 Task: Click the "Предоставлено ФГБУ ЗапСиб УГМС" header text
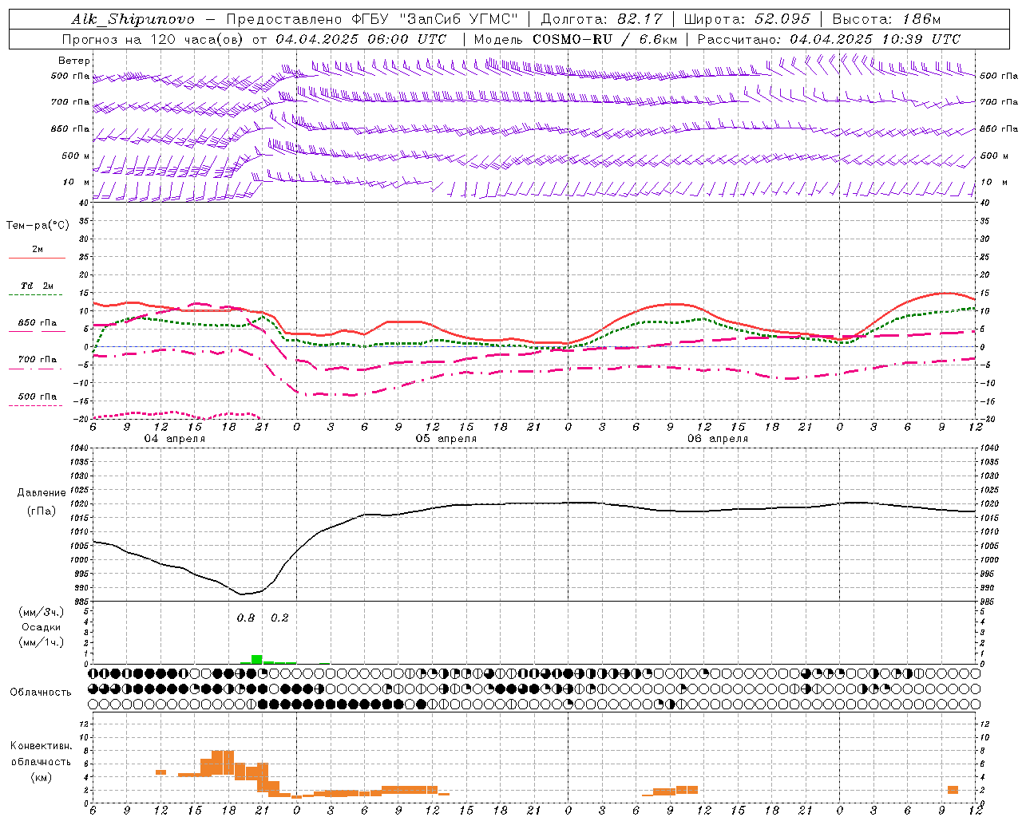point(373,19)
